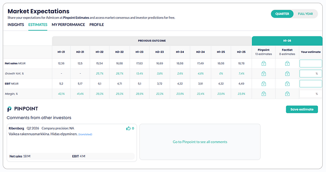Viewport: 326px width, 172px height.
Task: Click EBIT value 6,1 for H1-22
Action: click(99, 84)
